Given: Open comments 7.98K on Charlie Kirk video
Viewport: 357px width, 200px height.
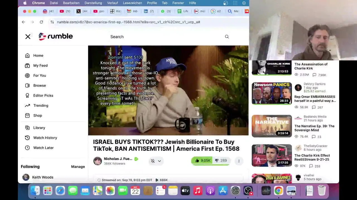Looking at the screenshot, I should tap(319, 75).
